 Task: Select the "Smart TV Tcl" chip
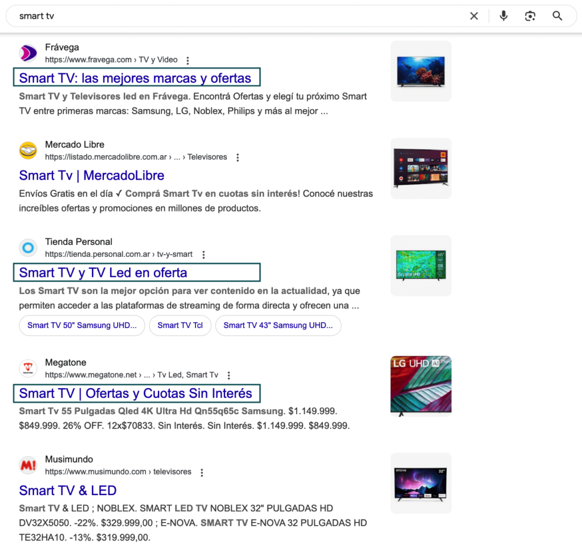[180, 326]
